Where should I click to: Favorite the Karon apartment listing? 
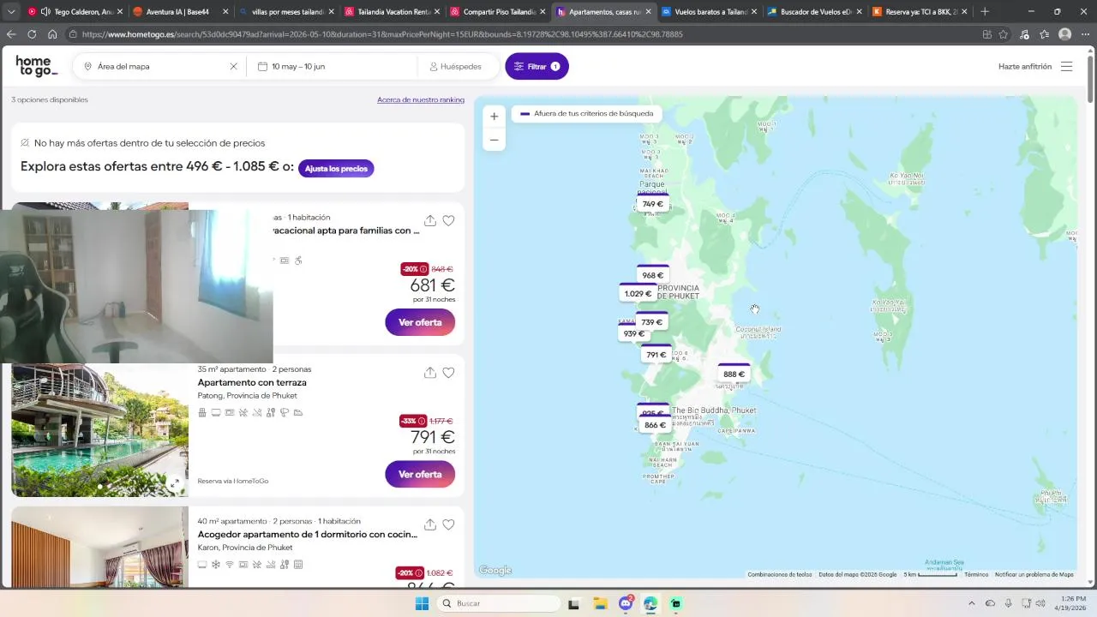[448, 524]
